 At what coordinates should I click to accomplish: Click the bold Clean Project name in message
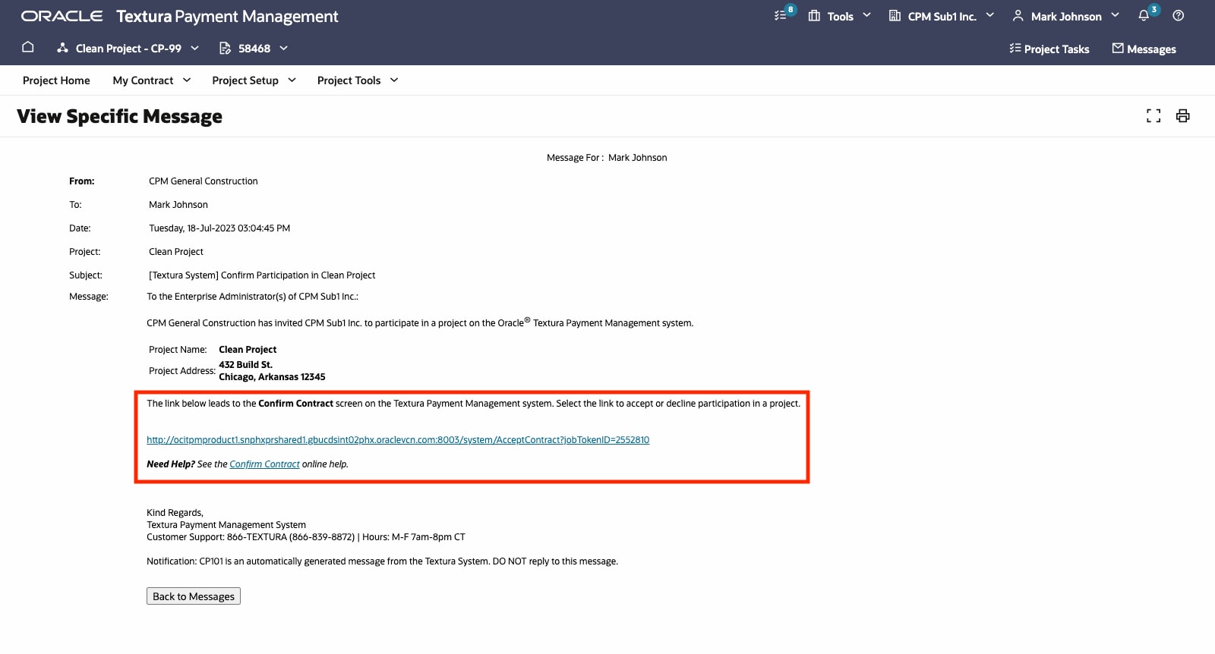click(x=248, y=350)
